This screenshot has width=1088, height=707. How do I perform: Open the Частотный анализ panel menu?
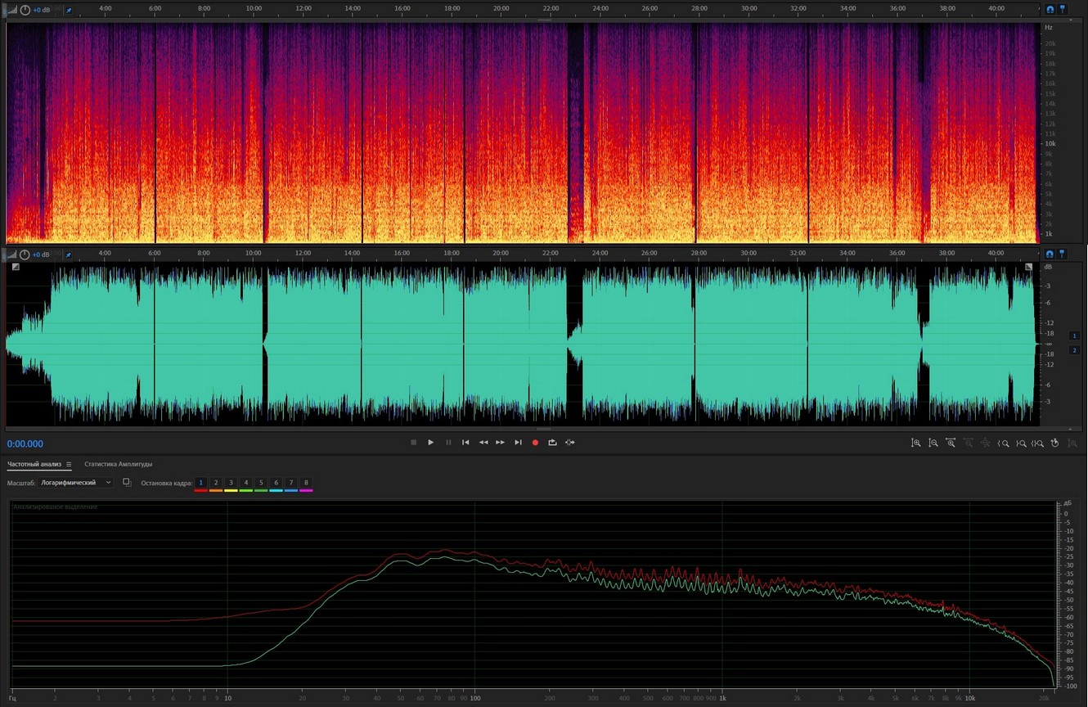click(69, 465)
